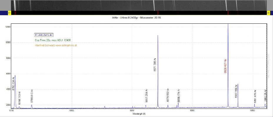Click the "Wavelength (A)" x-axis title
The width and height of the screenshot is (273, 117).
[x=139, y=114]
